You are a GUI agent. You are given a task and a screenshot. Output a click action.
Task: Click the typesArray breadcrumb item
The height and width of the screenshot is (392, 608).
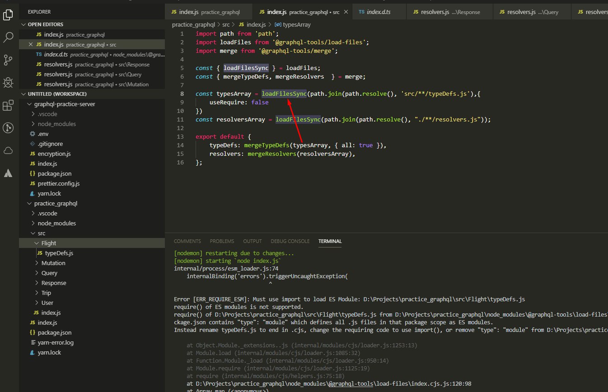click(x=296, y=24)
